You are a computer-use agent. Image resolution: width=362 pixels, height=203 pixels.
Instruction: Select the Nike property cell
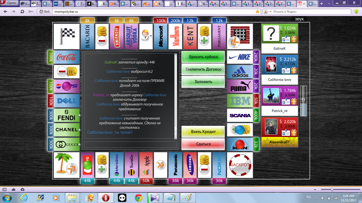point(240,57)
